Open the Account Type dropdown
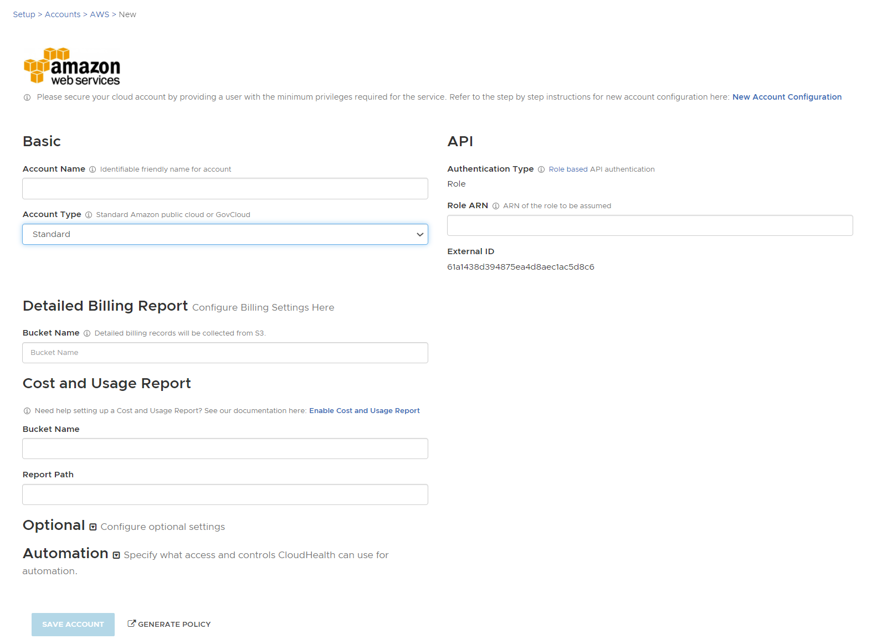 pyautogui.click(x=225, y=234)
